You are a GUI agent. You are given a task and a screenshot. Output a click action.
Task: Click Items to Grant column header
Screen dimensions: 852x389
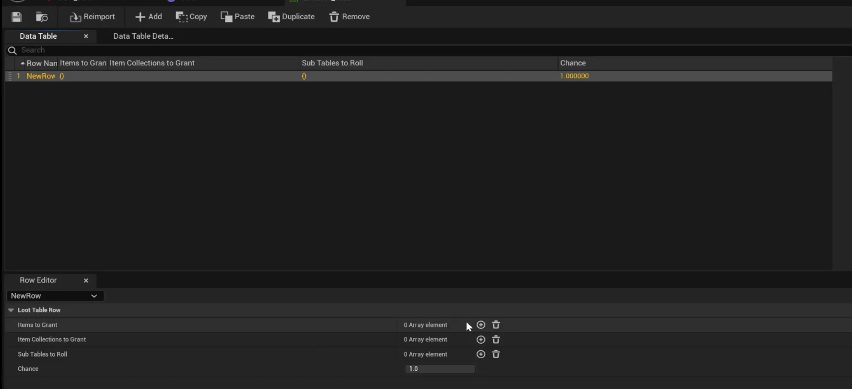coord(83,63)
